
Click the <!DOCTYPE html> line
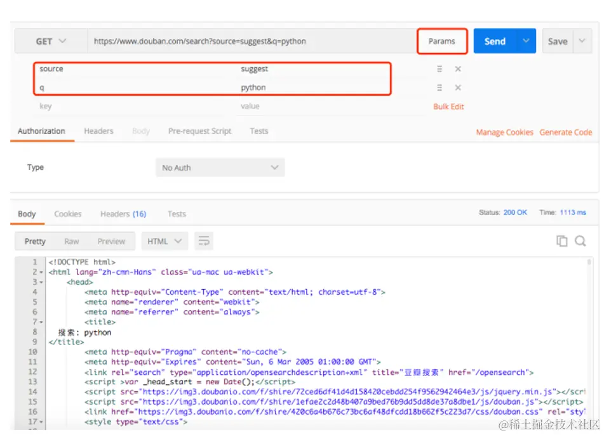point(82,262)
